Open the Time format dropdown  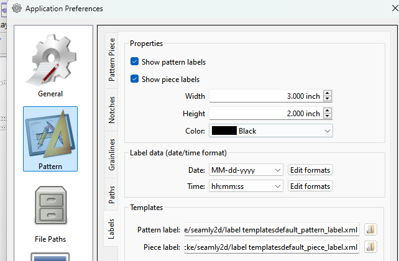pyautogui.click(x=245, y=186)
